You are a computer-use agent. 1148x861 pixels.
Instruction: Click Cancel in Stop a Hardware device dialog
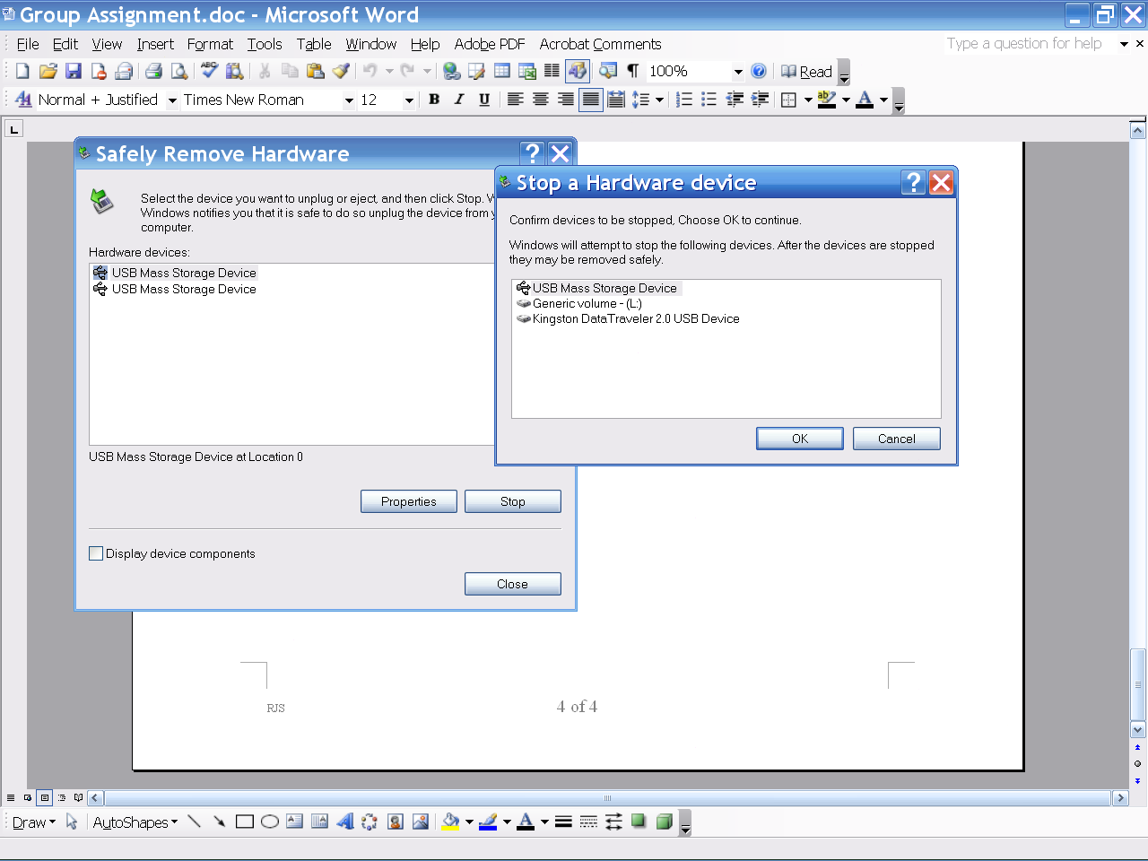click(x=897, y=439)
